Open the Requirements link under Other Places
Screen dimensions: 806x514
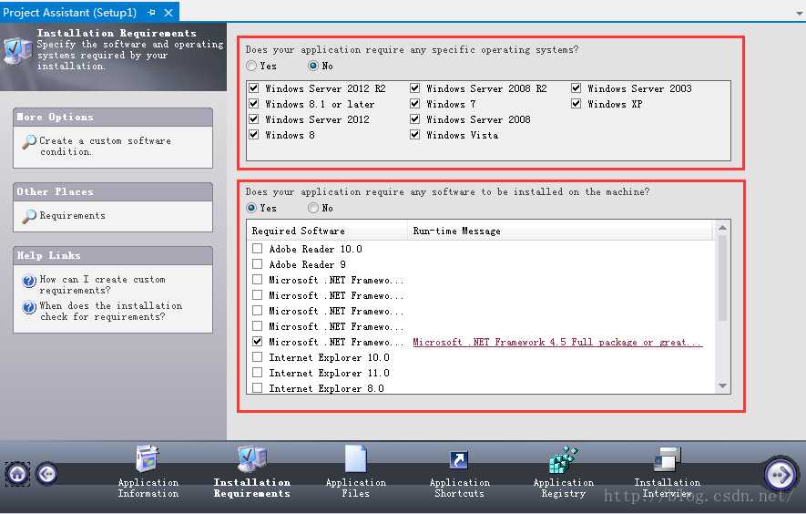(x=73, y=216)
